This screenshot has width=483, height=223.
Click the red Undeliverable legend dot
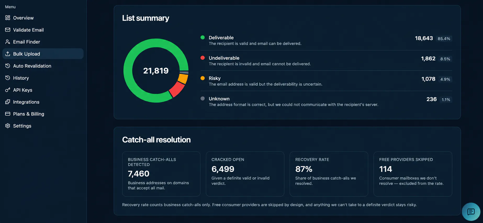click(203, 58)
